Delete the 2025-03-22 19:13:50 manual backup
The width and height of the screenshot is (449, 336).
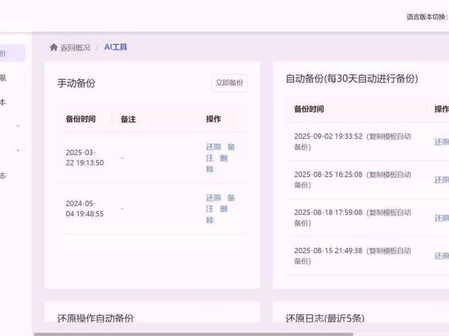tap(217, 164)
